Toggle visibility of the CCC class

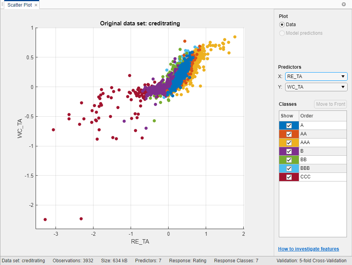[288, 177]
